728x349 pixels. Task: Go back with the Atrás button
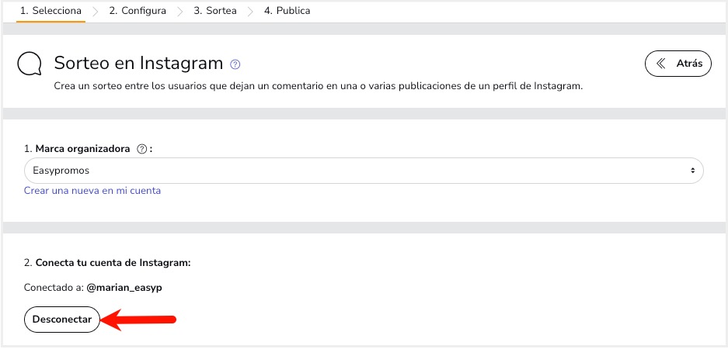677,64
